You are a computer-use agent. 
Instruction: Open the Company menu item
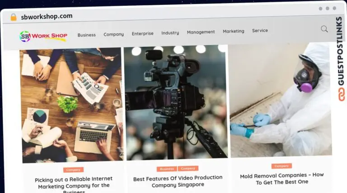(114, 34)
